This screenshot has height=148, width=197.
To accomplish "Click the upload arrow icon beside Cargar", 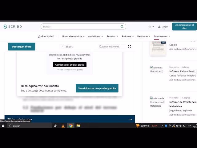I will pyautogui.click(x=159, y=27).
